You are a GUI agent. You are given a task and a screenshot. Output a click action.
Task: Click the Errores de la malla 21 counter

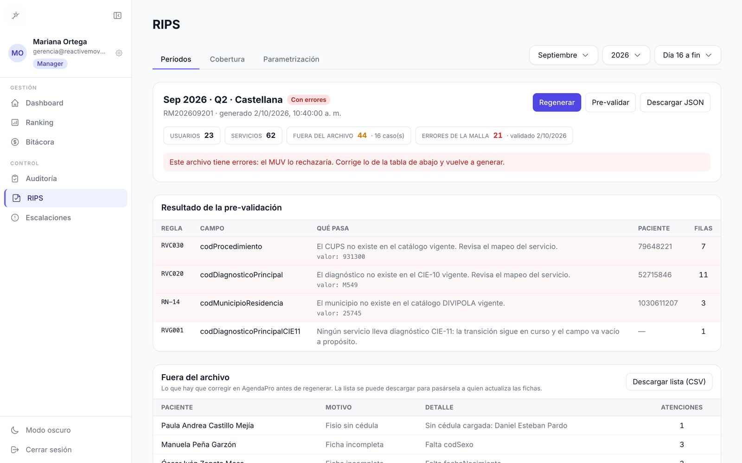click(494, 136)
